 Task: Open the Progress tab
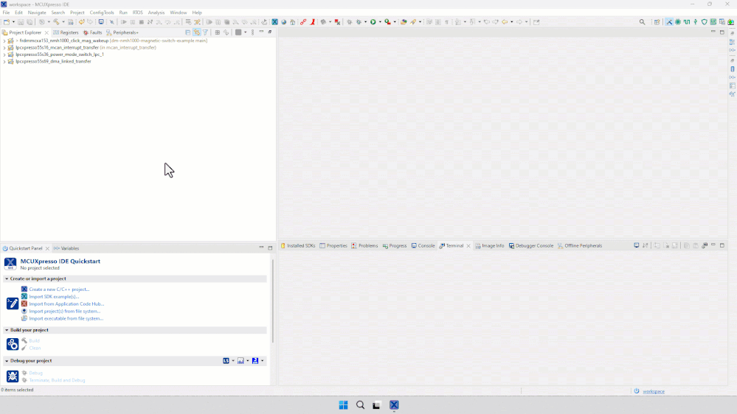pyautogui.click(x=395, y=245)
